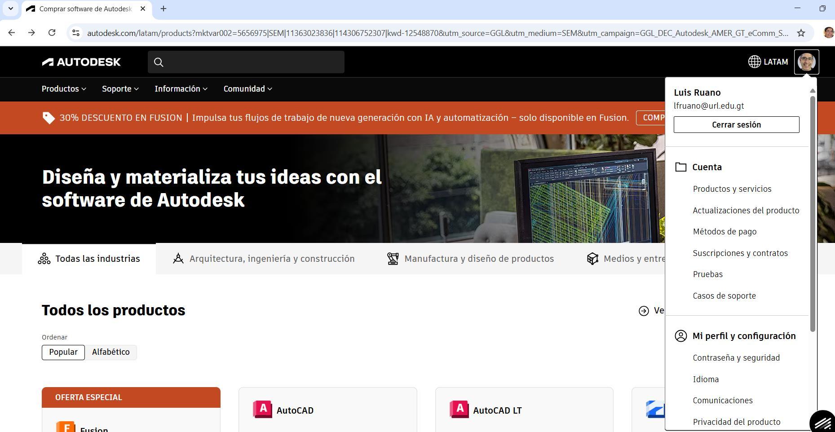Open Actualizaciones del producto
The height and width of the screenshot is (432, 835).
[746, 211]
